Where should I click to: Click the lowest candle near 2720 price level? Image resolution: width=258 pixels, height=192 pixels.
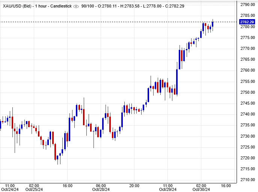click(58, 158)
